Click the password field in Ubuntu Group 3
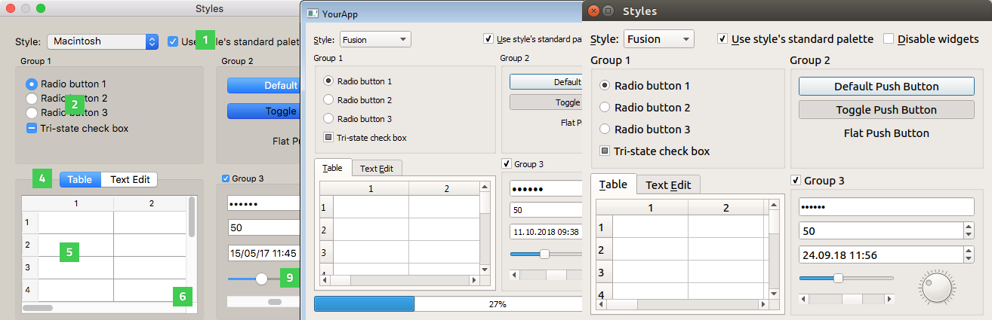The width and height of the screenshot is (992, 320). (x=886, y=206)
